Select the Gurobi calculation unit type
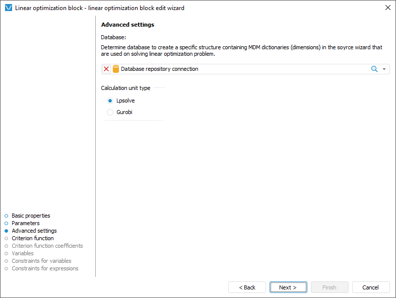The image size is (396, 298). (x=110, y=113)
